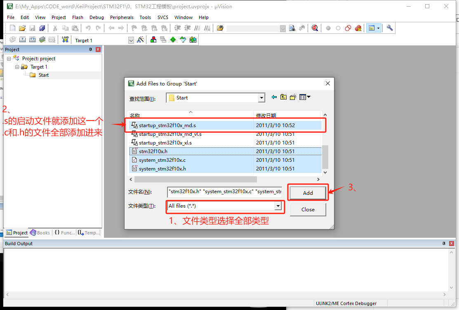
Task: Click the Add button
Action: click(308, 193)
